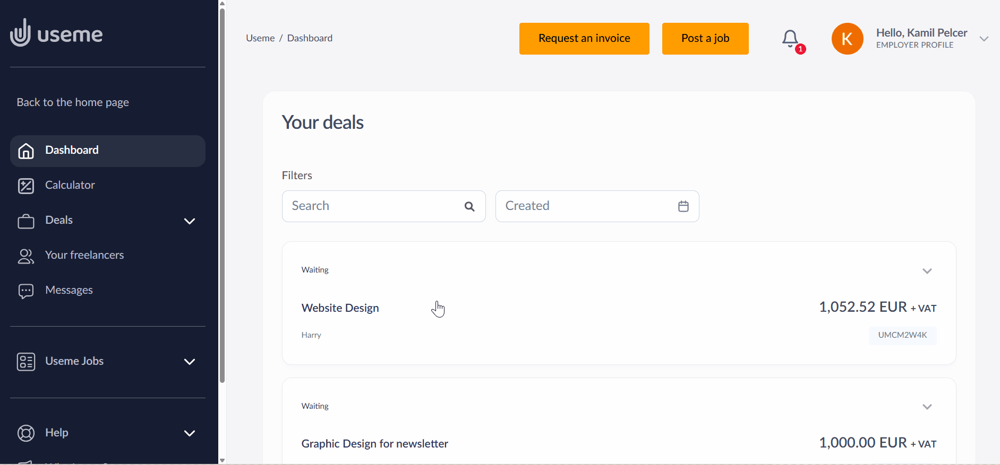Viewport: 1000px width, 465px height.
Task: Click the Calculator percent icon
Action: (x=26, y=186)
